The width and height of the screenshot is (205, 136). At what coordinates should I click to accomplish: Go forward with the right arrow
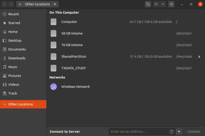tap(11, 4)
